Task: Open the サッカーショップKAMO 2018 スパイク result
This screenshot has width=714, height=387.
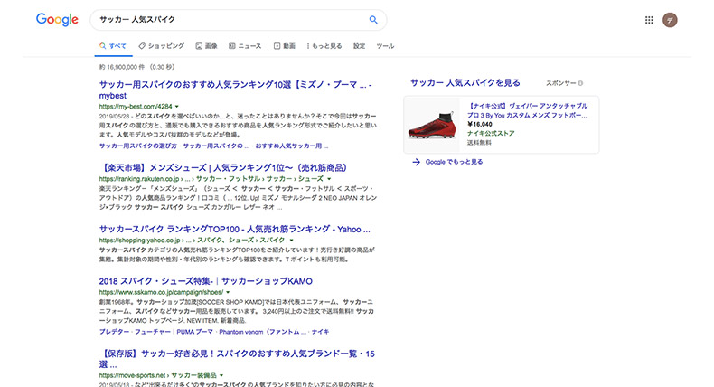Action: 206,281
